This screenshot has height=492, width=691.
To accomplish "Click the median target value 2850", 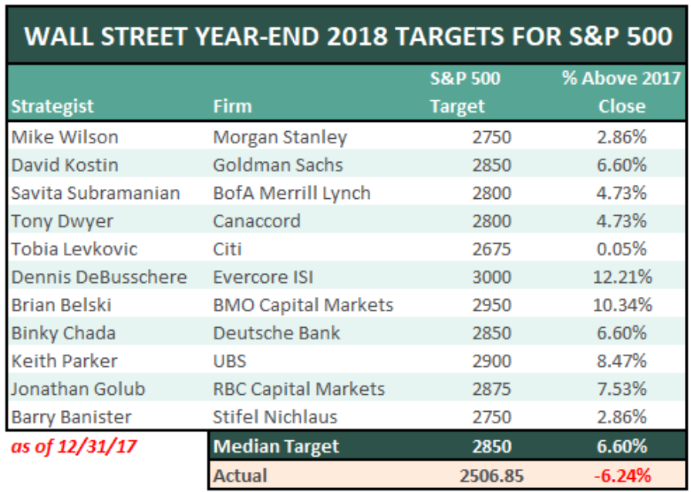I will (x=492, y=447).
